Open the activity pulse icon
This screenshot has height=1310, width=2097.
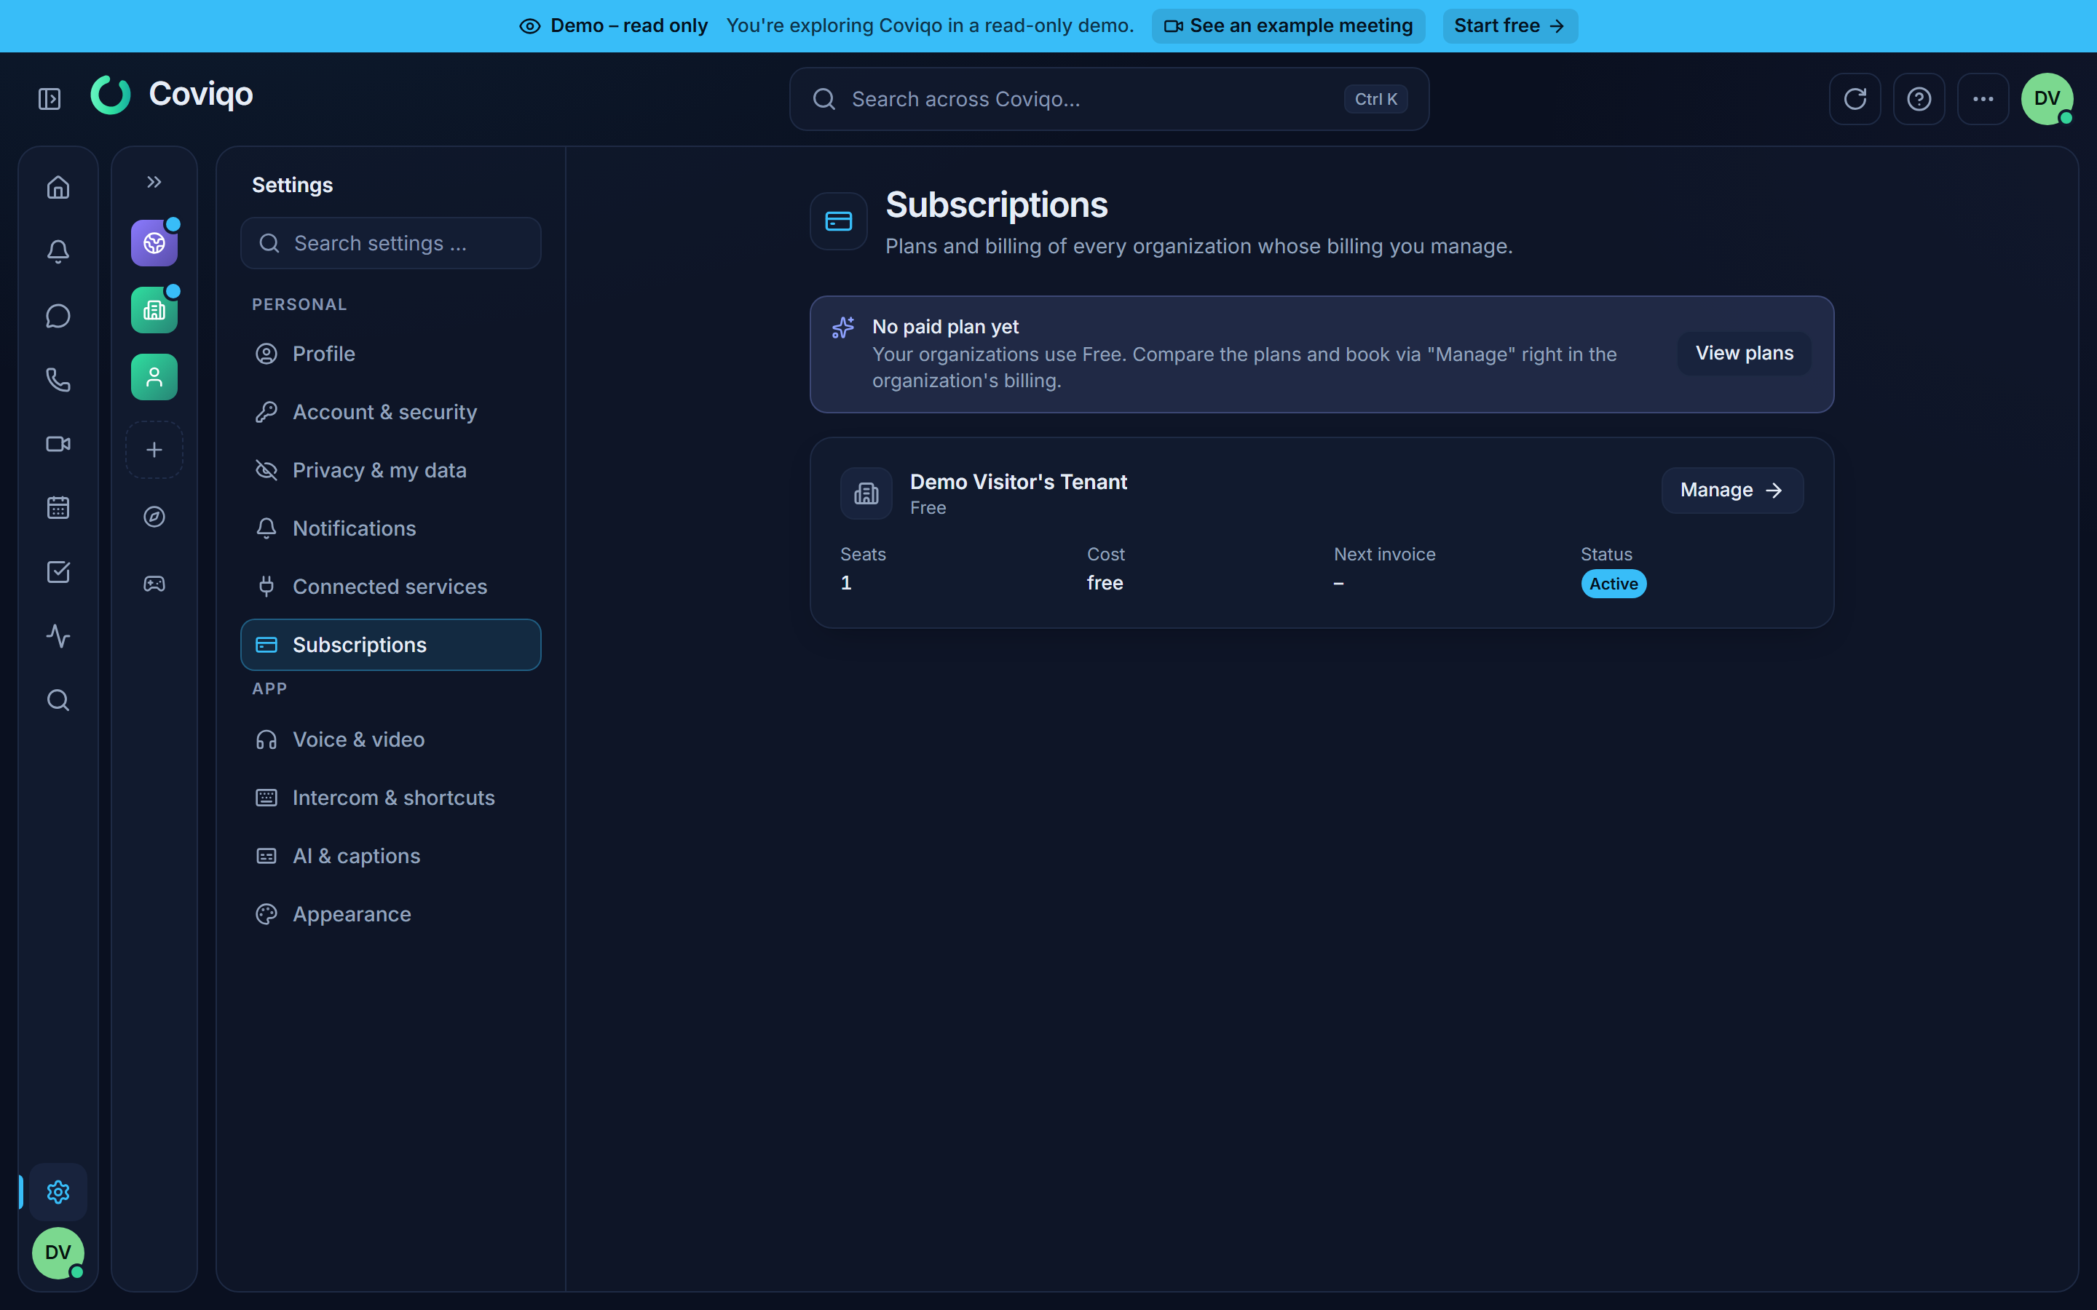[x=58, y=636]
